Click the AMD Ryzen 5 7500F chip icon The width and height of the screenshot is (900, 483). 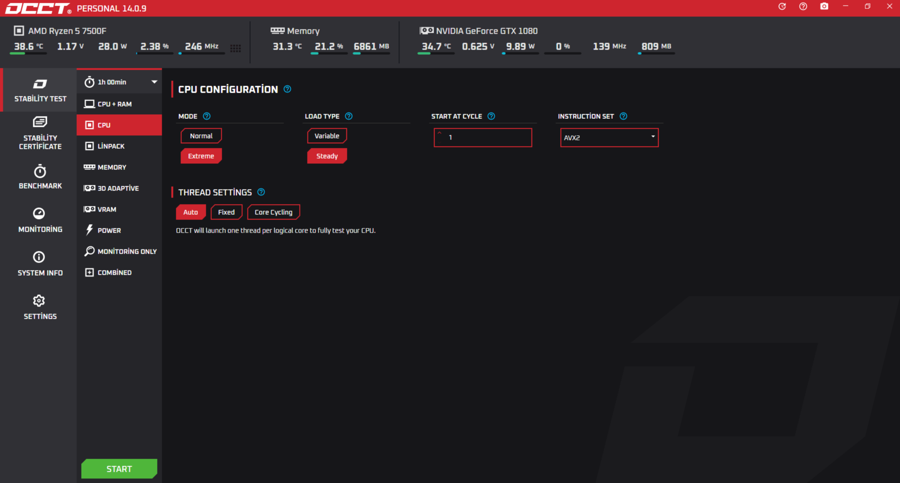(19, 31)
